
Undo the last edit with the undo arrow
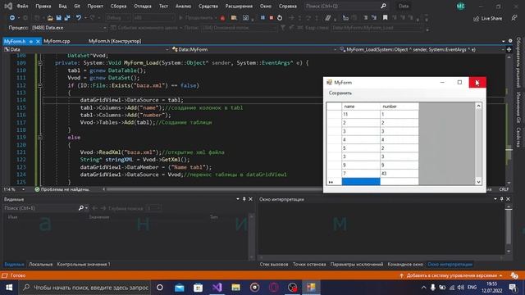tap(79, 18)
